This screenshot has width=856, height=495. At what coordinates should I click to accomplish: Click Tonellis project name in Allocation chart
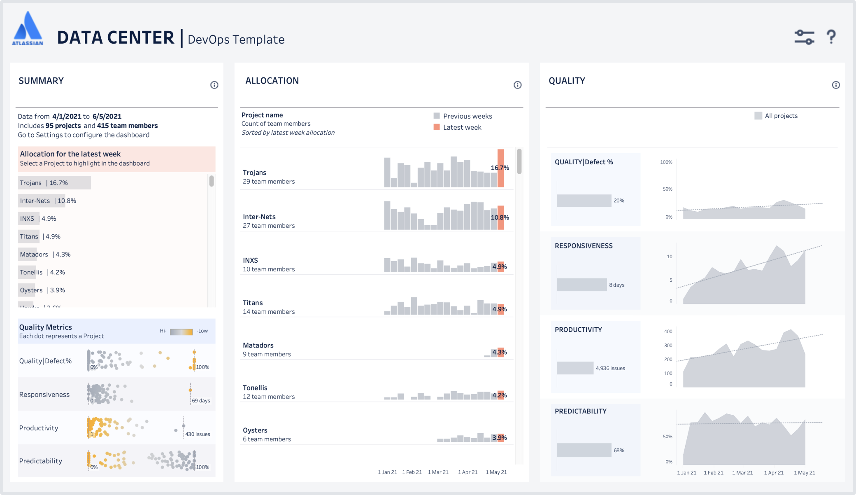255,388
